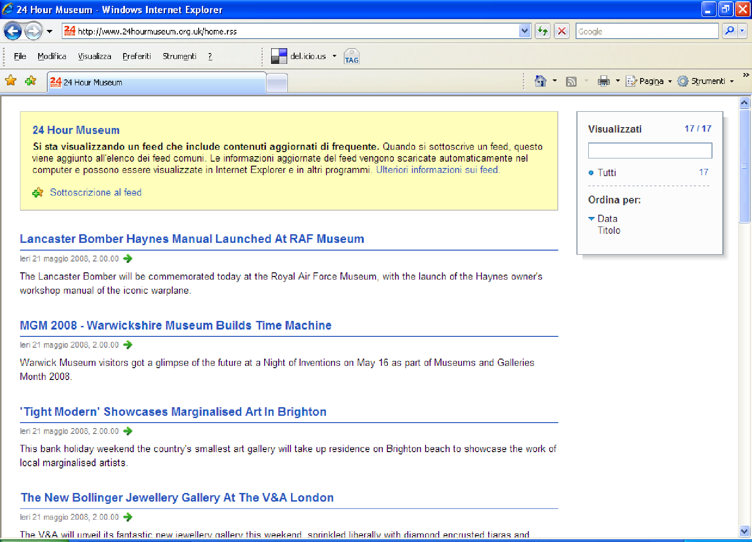Viewport: 752px width, 542px height.
Task: Open New Bollinger Jewellery Gallery article
Action: (x=177, y=498)
